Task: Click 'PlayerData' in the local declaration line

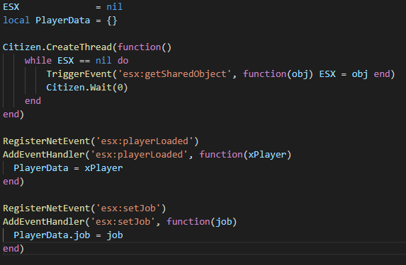Action: coord(62,20)
